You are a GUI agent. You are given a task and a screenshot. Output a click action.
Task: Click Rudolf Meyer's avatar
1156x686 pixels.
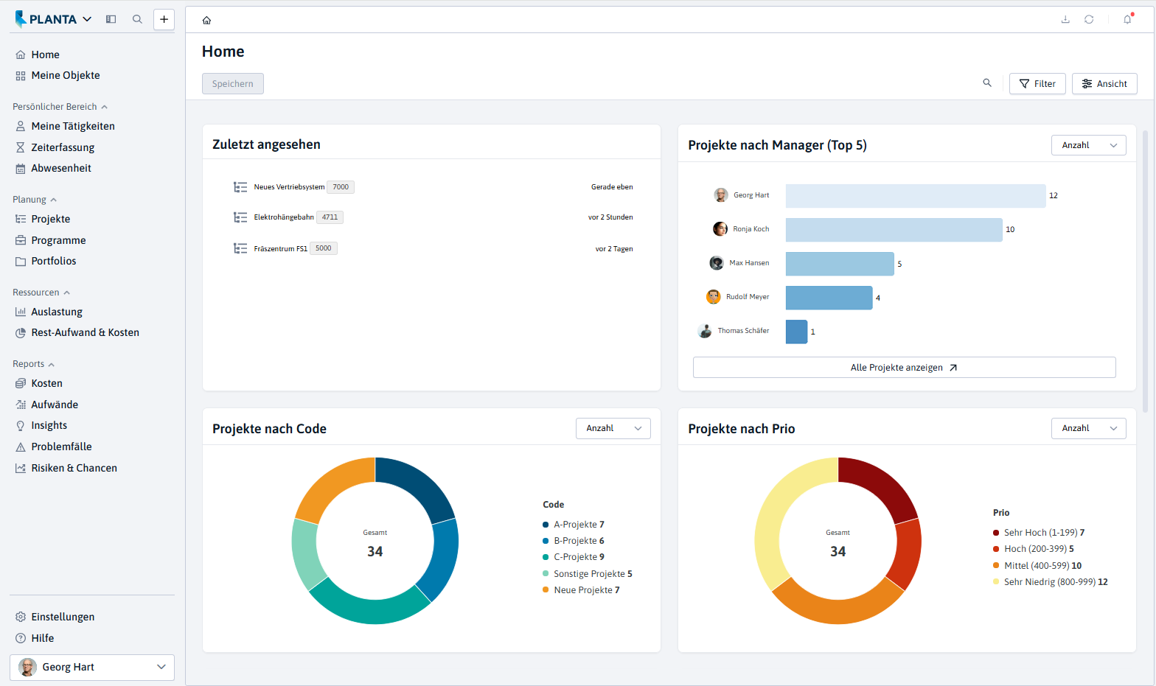pos(714,297)
